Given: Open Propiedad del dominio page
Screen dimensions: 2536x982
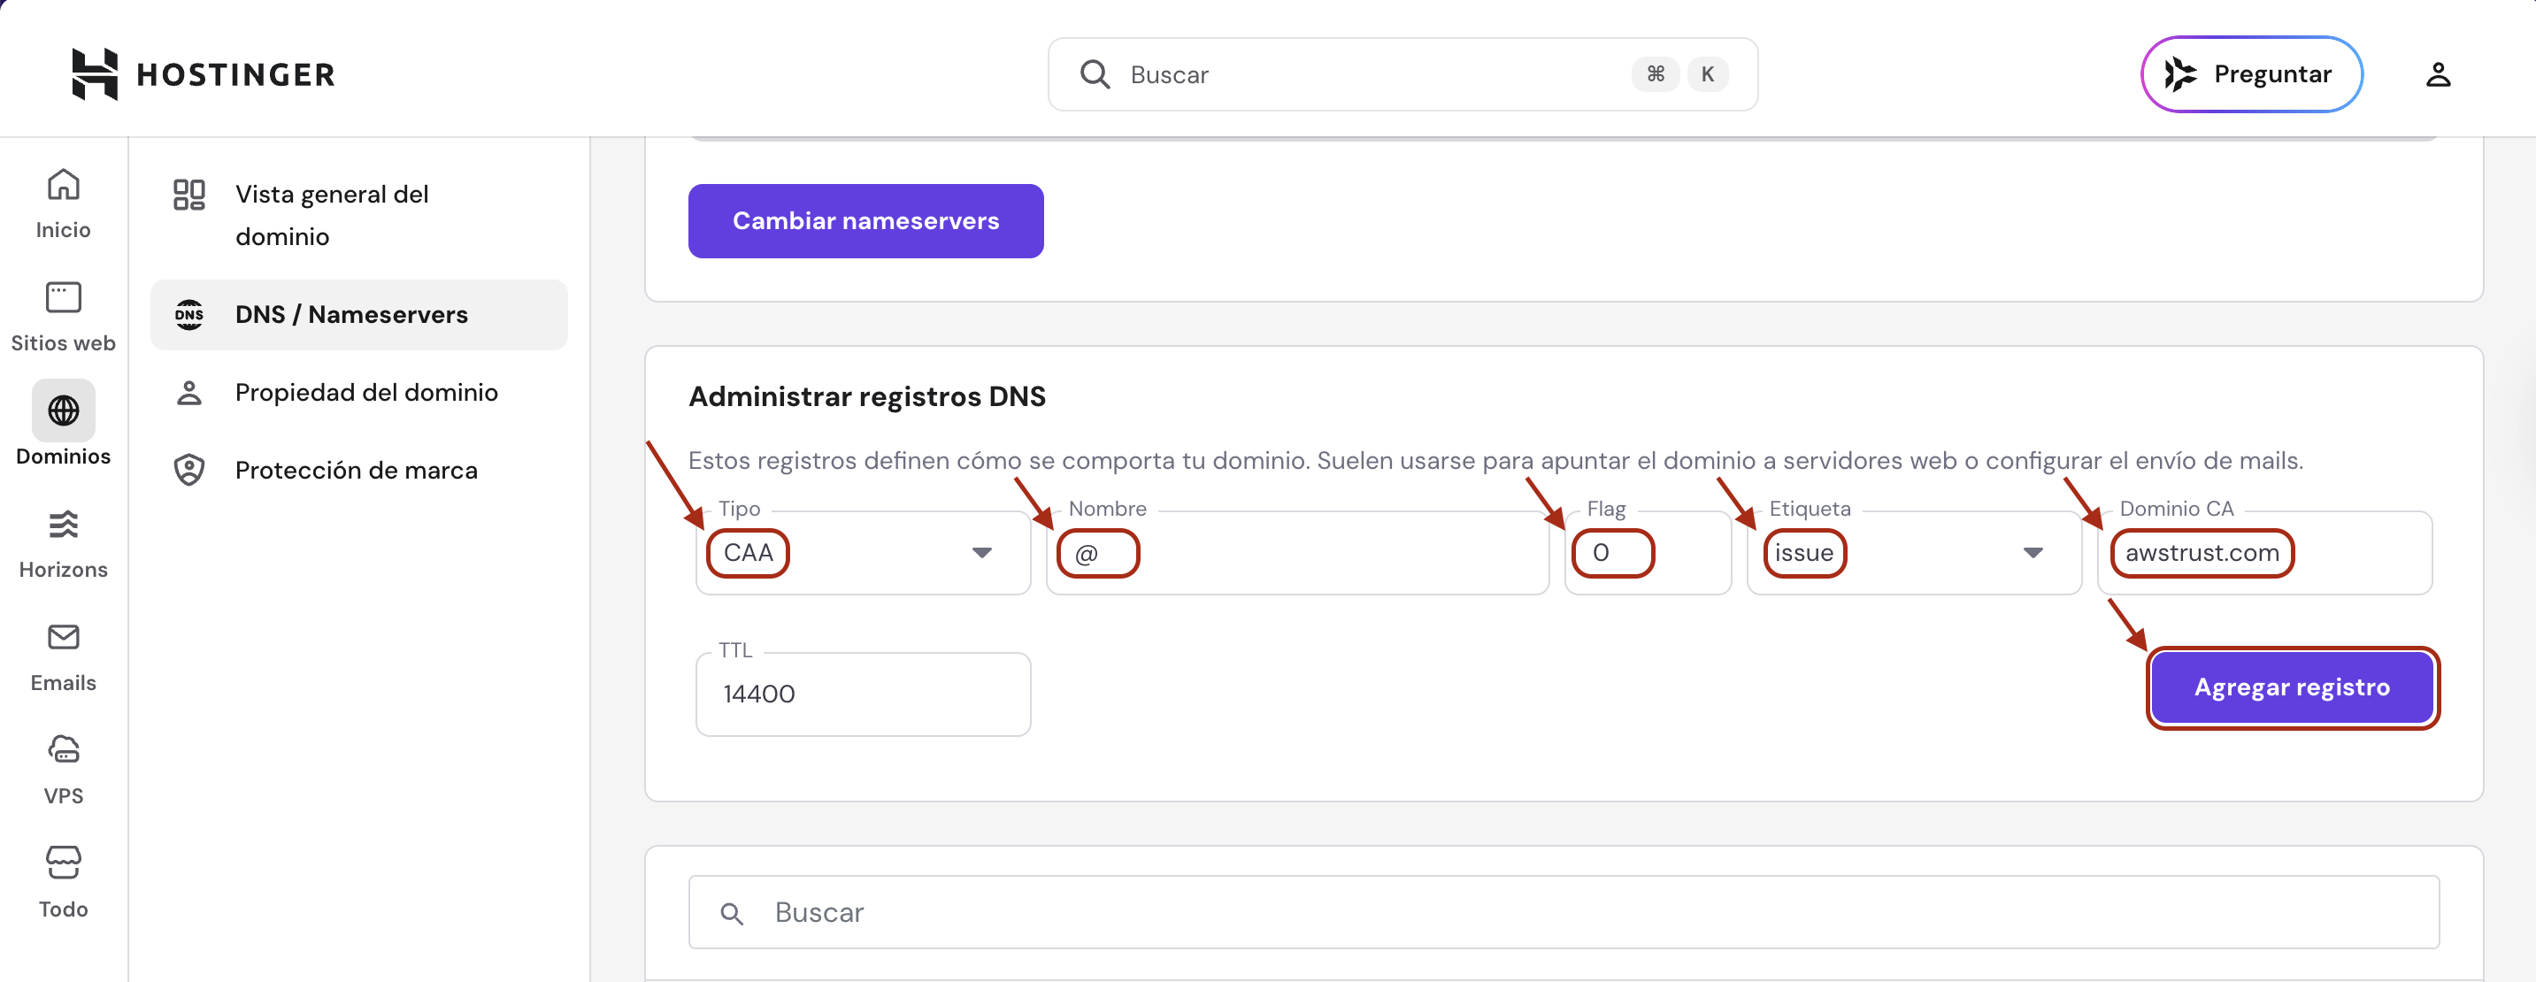Looking at the screenshot, I should coord(366,393).
